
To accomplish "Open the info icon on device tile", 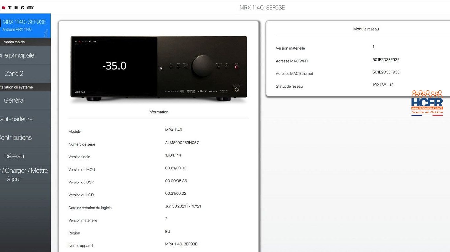I will coord(46,33).
